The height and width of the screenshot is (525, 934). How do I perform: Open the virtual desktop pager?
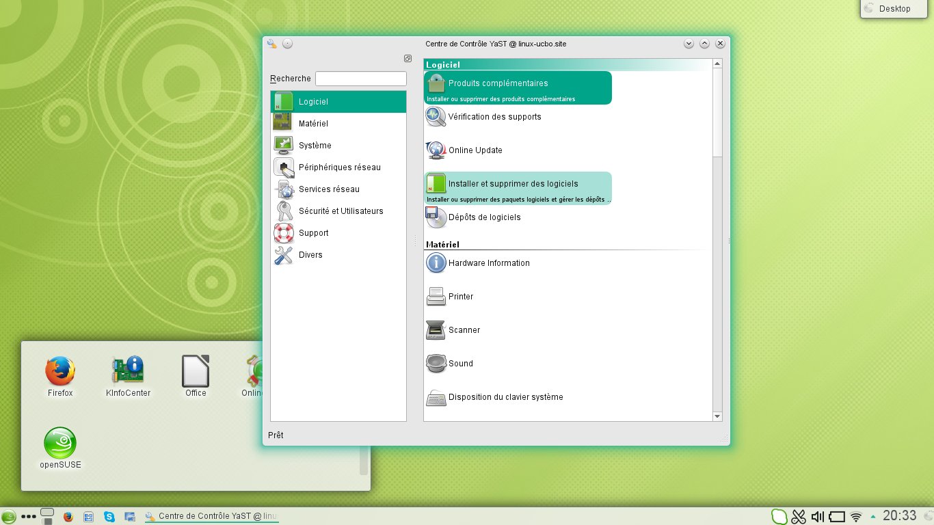[x=47, y=516]
